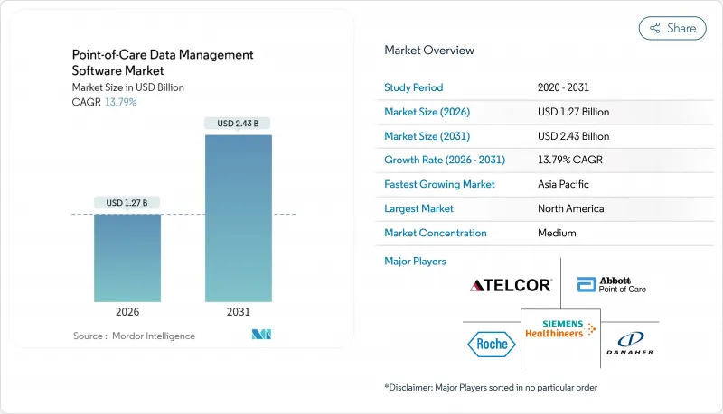The width and height of the screenshot is (723, 414).
Task: Select the Roche logo
Action: coord(491,344)
